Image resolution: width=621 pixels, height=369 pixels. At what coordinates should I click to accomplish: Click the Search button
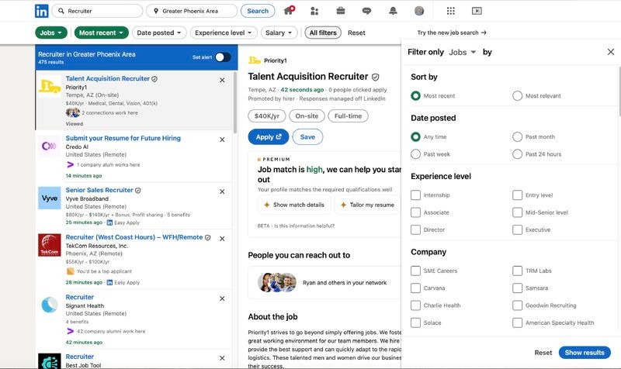tap(258, 11)
